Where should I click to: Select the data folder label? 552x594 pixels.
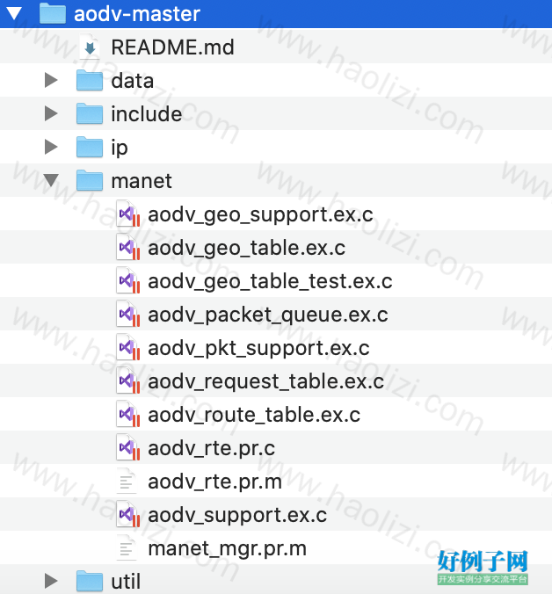[132, 81]
